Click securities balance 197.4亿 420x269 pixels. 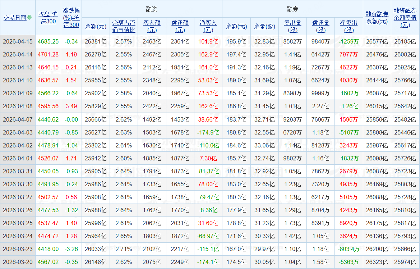(236, 54)
